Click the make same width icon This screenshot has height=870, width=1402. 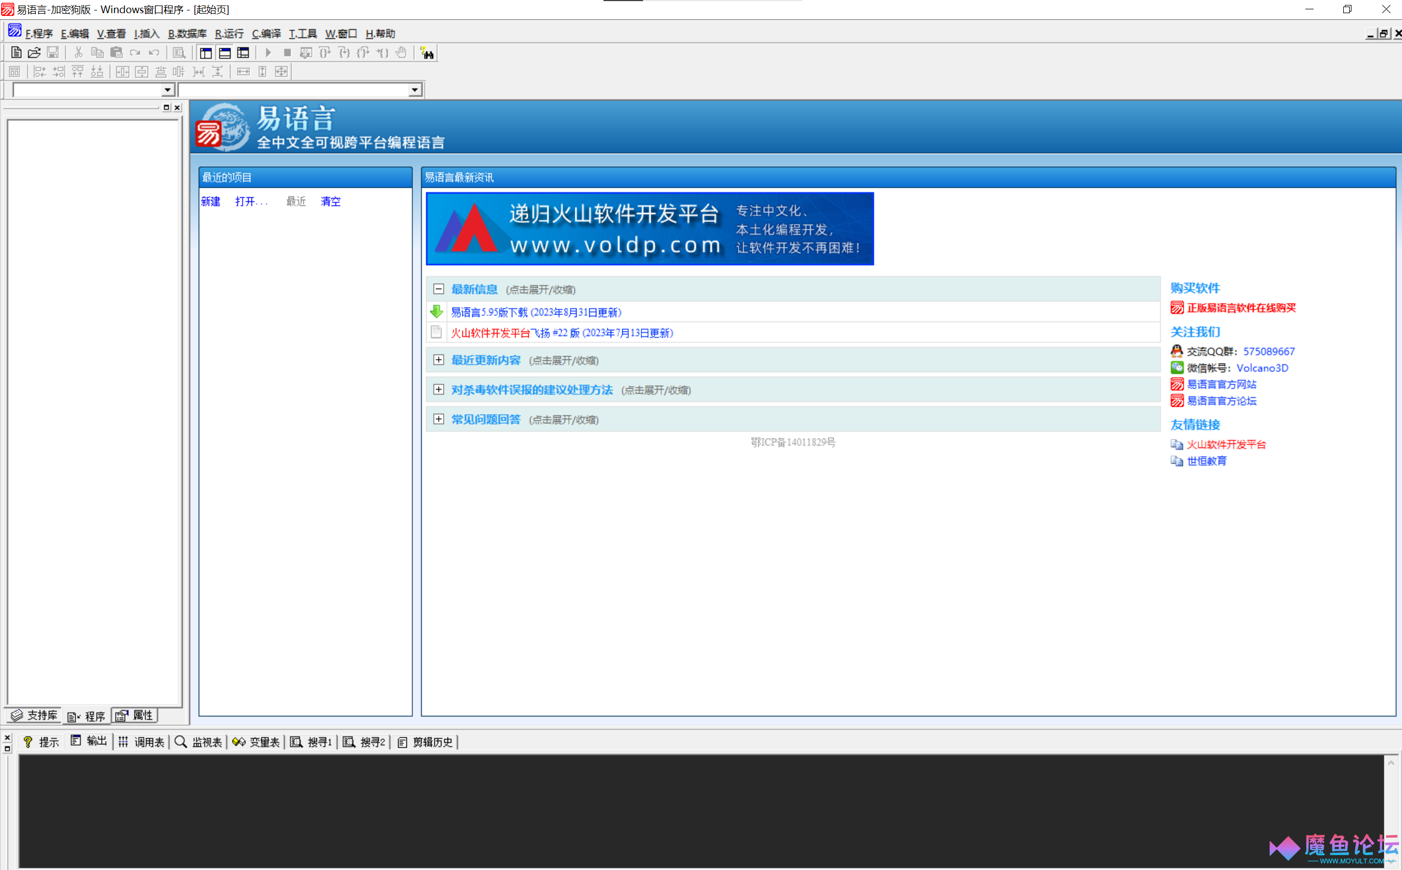pyautogui.click(x=243, y=71)
